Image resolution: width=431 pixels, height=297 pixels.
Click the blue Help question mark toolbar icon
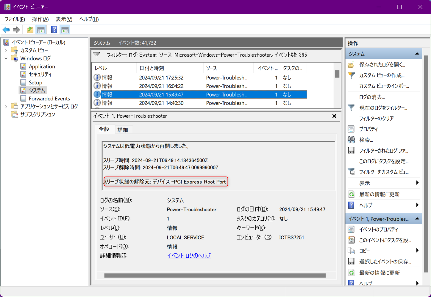point(54,30)
